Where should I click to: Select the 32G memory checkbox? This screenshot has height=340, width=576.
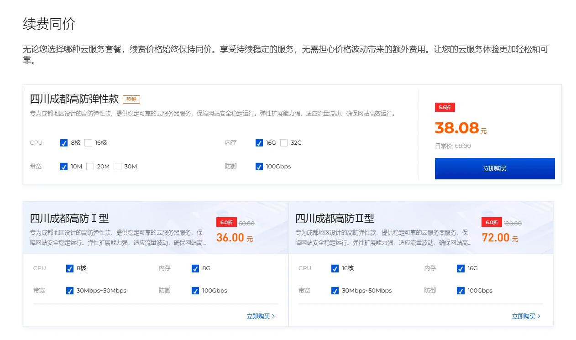pyautogui.click(x=284, y=143)
